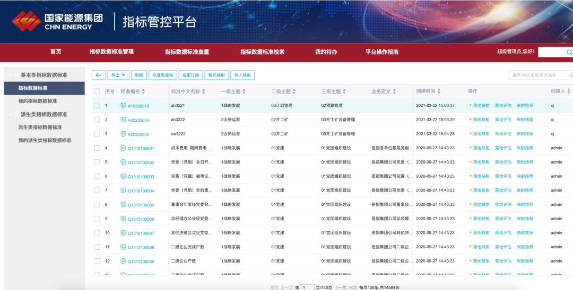Click the back arrow toolbar button
Screen dimensions: 573x290
click(99, 75)
